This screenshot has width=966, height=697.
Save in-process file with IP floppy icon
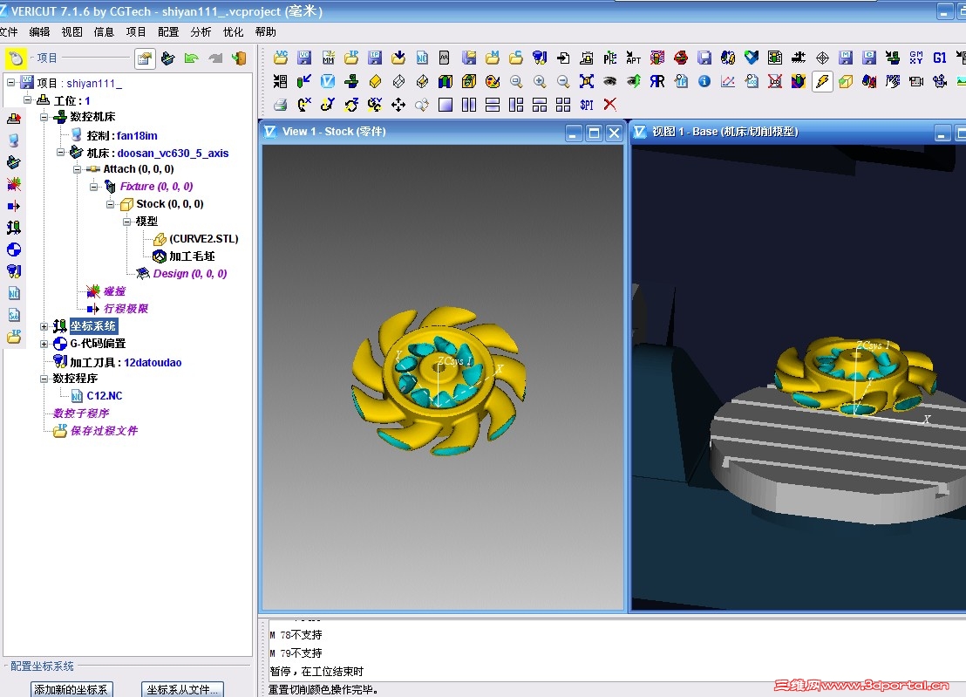pyautogui.click(x=375, y=58)
